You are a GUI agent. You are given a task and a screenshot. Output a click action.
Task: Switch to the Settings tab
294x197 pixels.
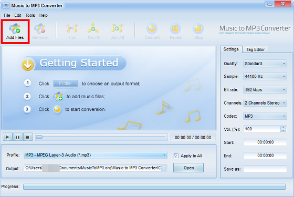[231, 49]
